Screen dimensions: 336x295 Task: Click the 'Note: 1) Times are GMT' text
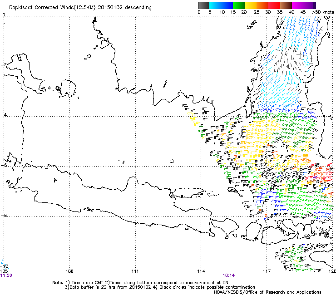78,283
